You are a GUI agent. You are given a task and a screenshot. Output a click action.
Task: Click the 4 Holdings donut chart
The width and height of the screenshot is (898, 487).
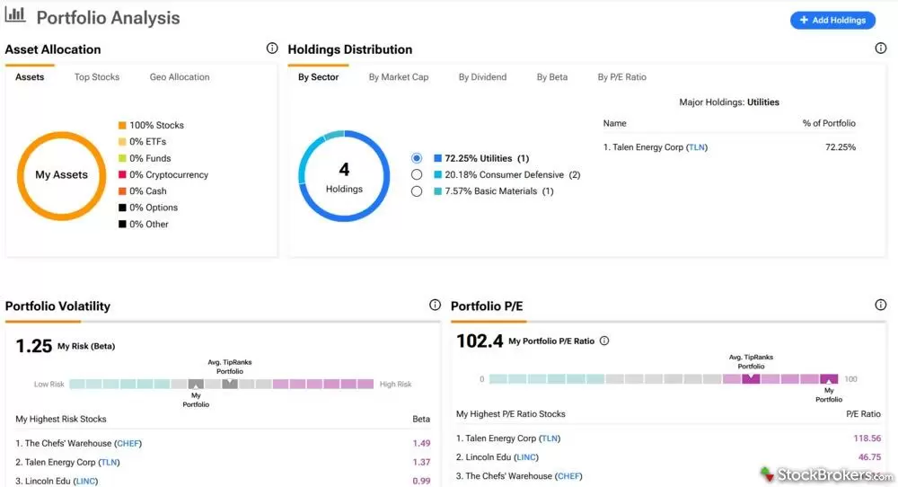344,176
